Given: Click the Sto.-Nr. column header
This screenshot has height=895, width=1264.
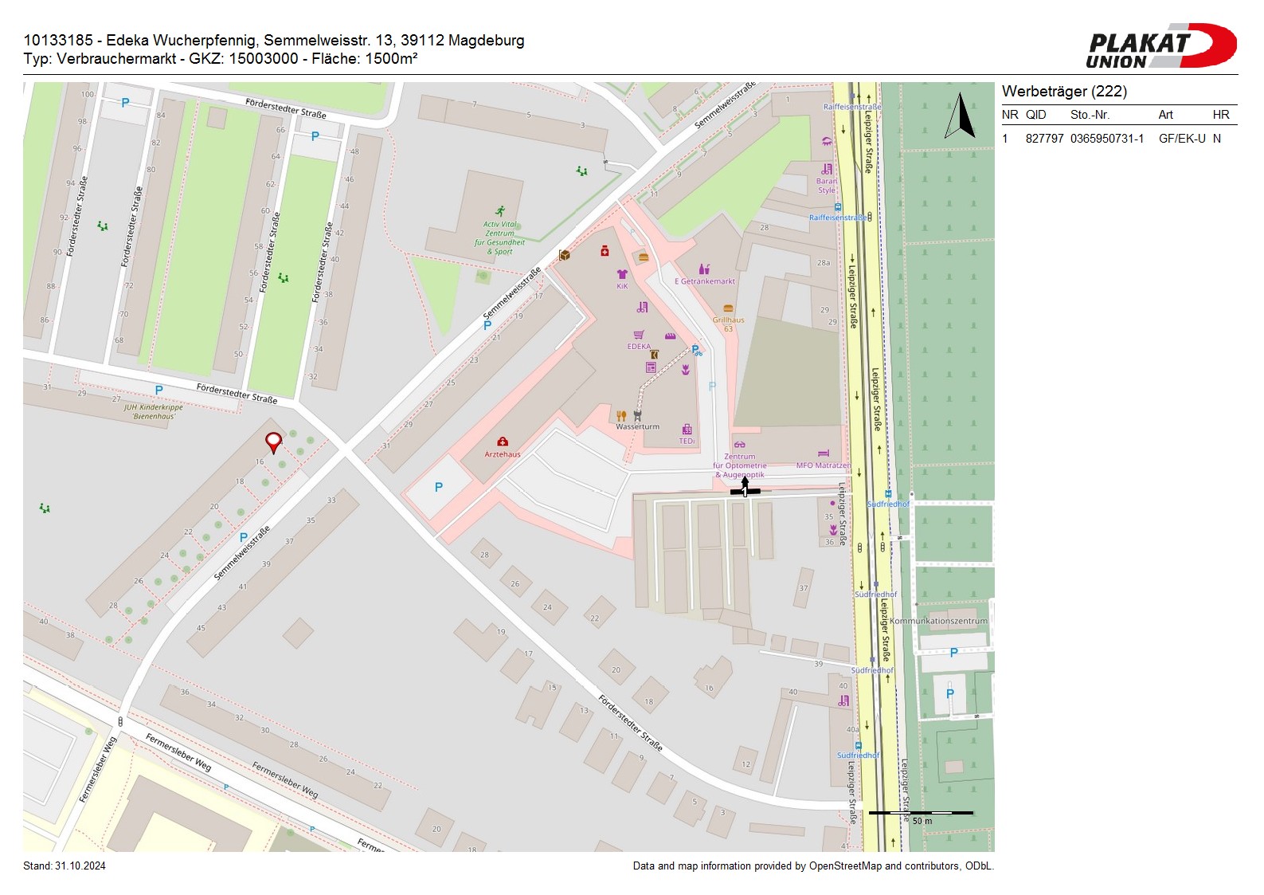Looking at the screenshot, I should click(x=1090, y=115).
